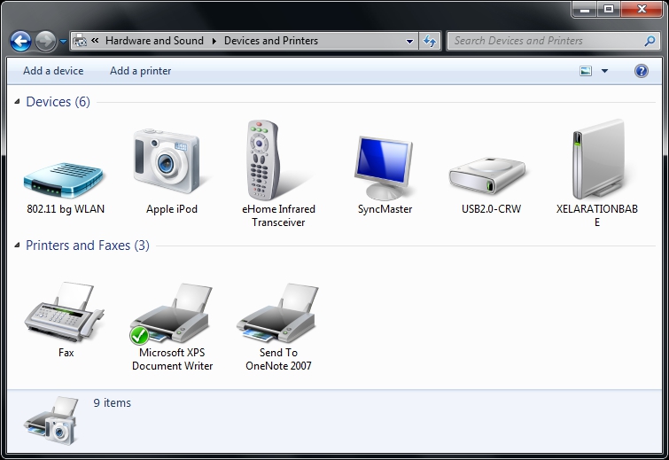Click the eHome Infrared Transceiver label
The image size is (669, 460).
[x=278, y=215]
